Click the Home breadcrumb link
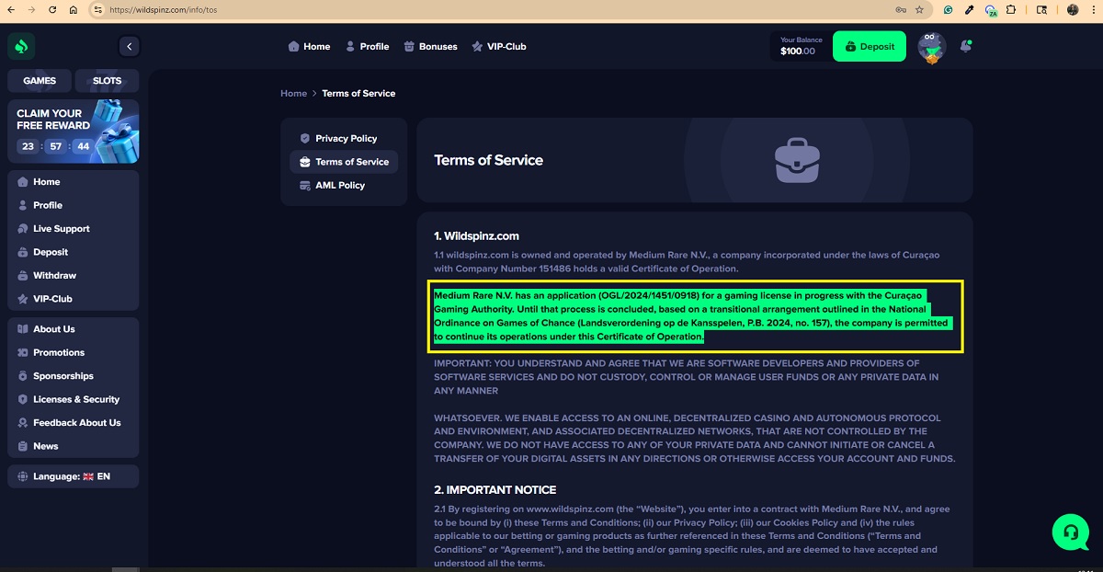This screenshot has width=1103, height=572. point(293,93)
